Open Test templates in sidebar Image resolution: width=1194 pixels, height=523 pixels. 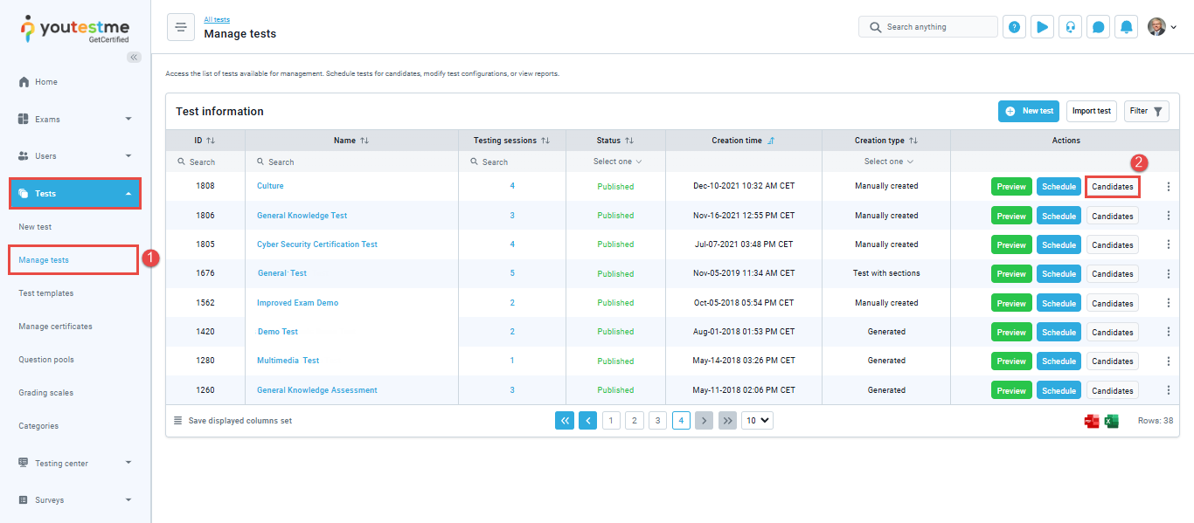tap(46, 293)
